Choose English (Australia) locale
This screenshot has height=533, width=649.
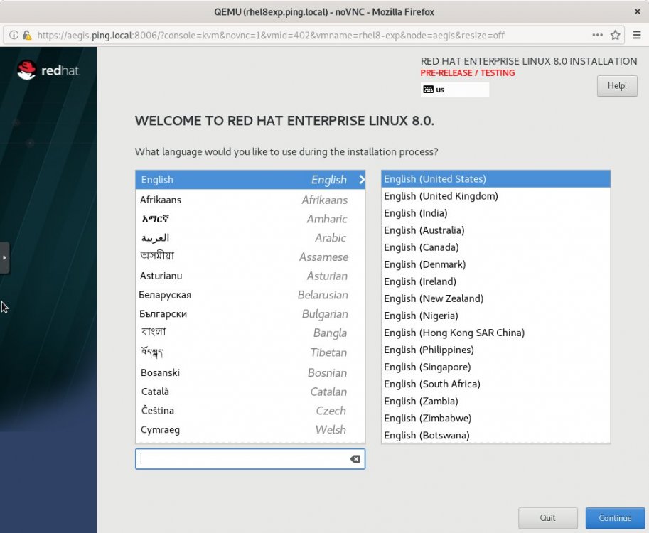pos(495,230)
